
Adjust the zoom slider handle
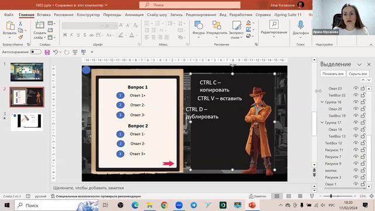click(x=331, y=196)
